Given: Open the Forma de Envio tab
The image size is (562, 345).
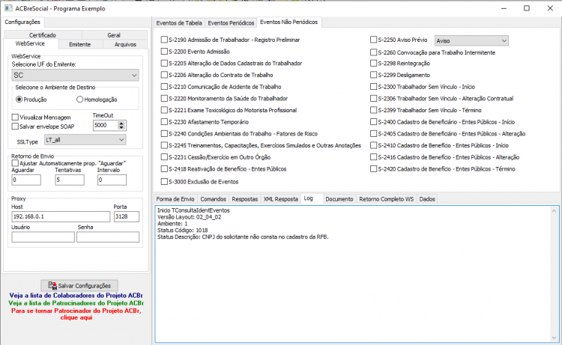Looking at the screenshot, I should [x=175, y=199].
